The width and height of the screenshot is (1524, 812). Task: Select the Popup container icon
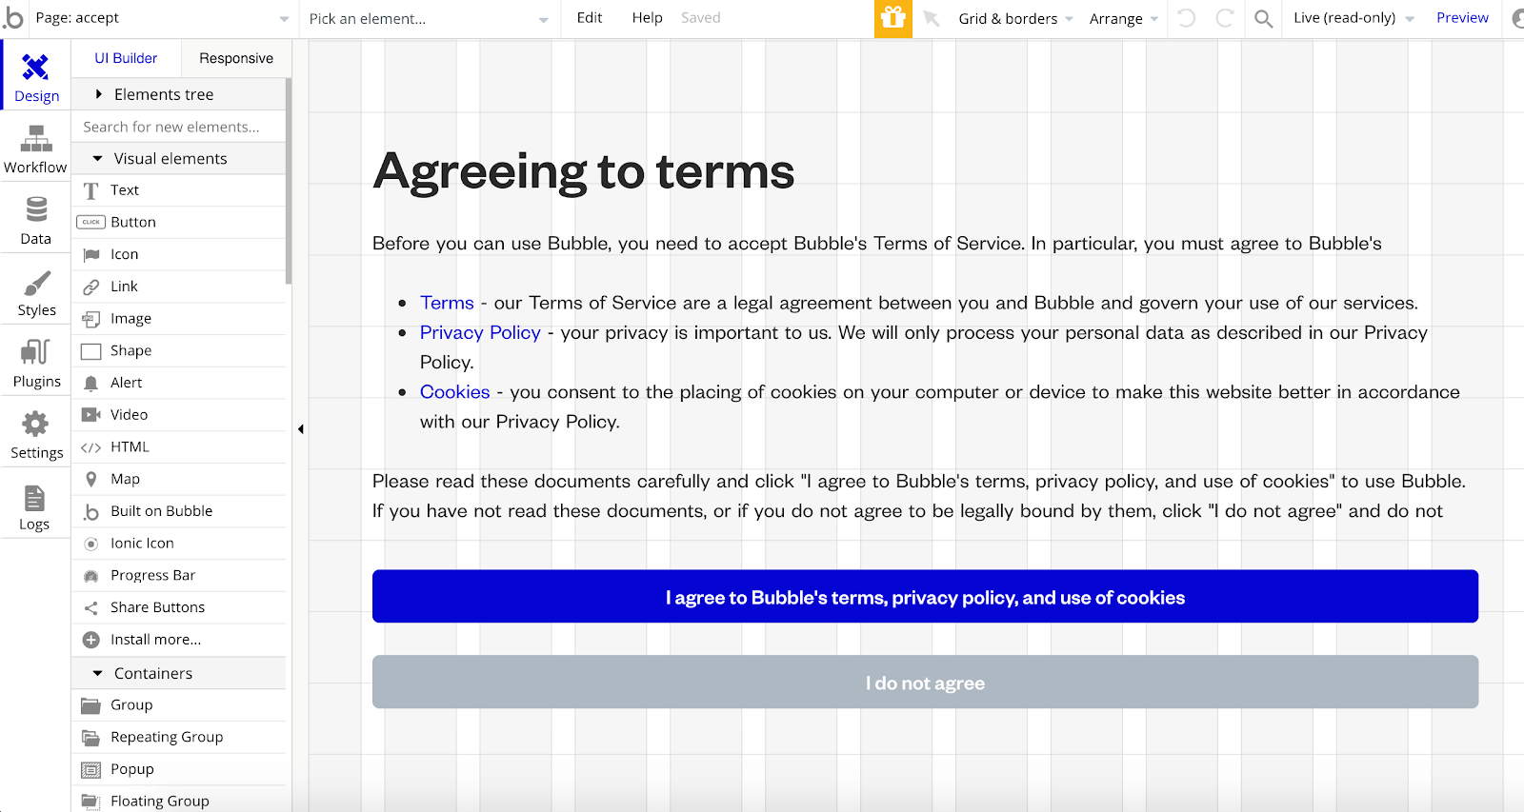(x=90, y=769)
